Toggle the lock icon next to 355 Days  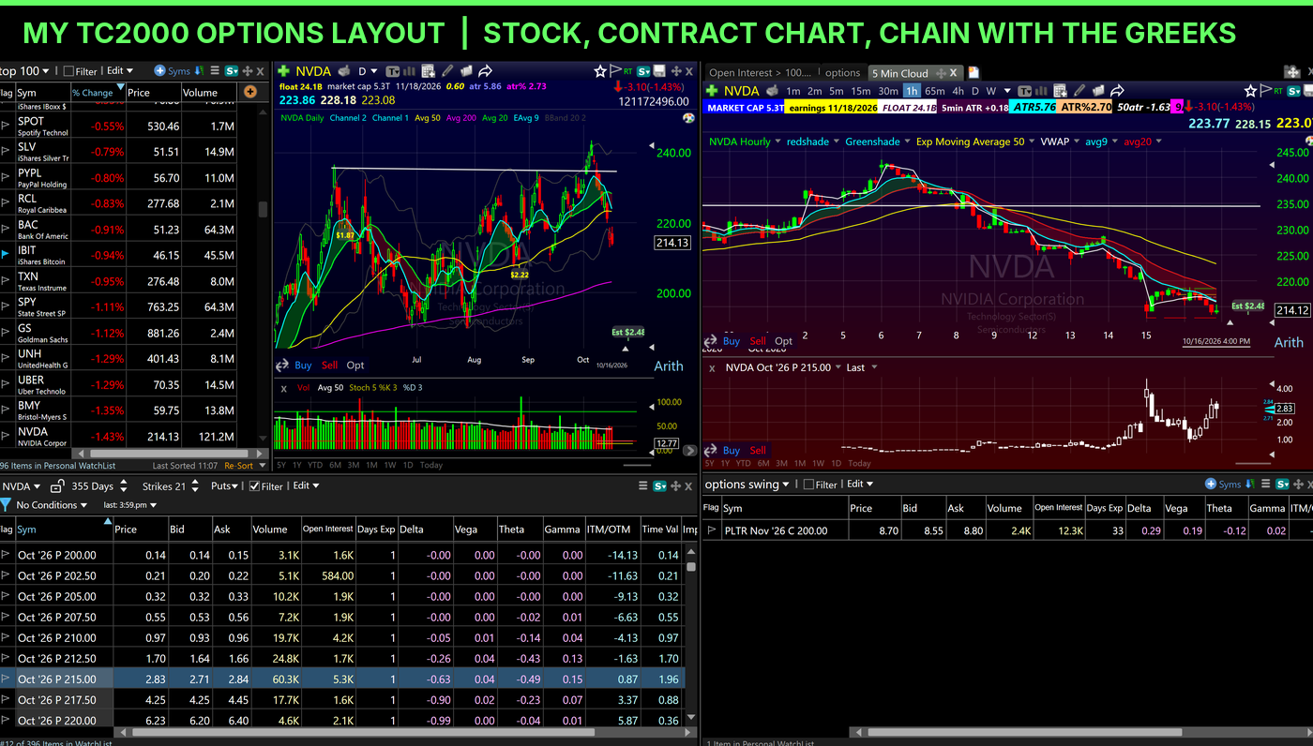click(56, 486)
